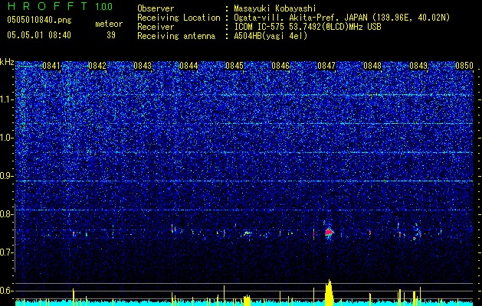This screenshot has height=306, width=482.
Task: Click the 0847 time marker
Action: (x=326, y=66)
